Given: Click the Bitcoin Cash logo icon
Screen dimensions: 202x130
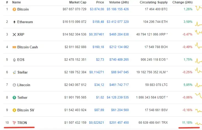Looking at the screenshot, I should pyautogui.click(x=14, y=47).
